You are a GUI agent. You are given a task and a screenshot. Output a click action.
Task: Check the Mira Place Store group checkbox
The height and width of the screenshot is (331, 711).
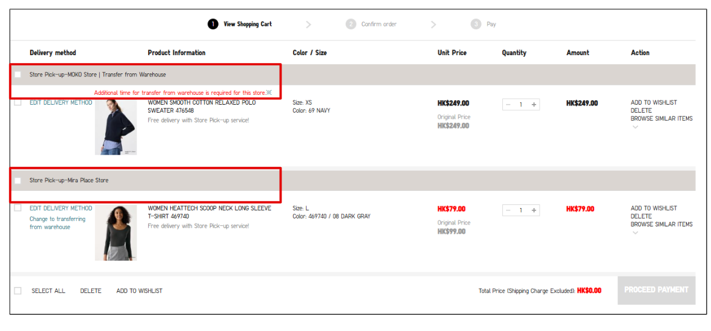coord(18,180)
